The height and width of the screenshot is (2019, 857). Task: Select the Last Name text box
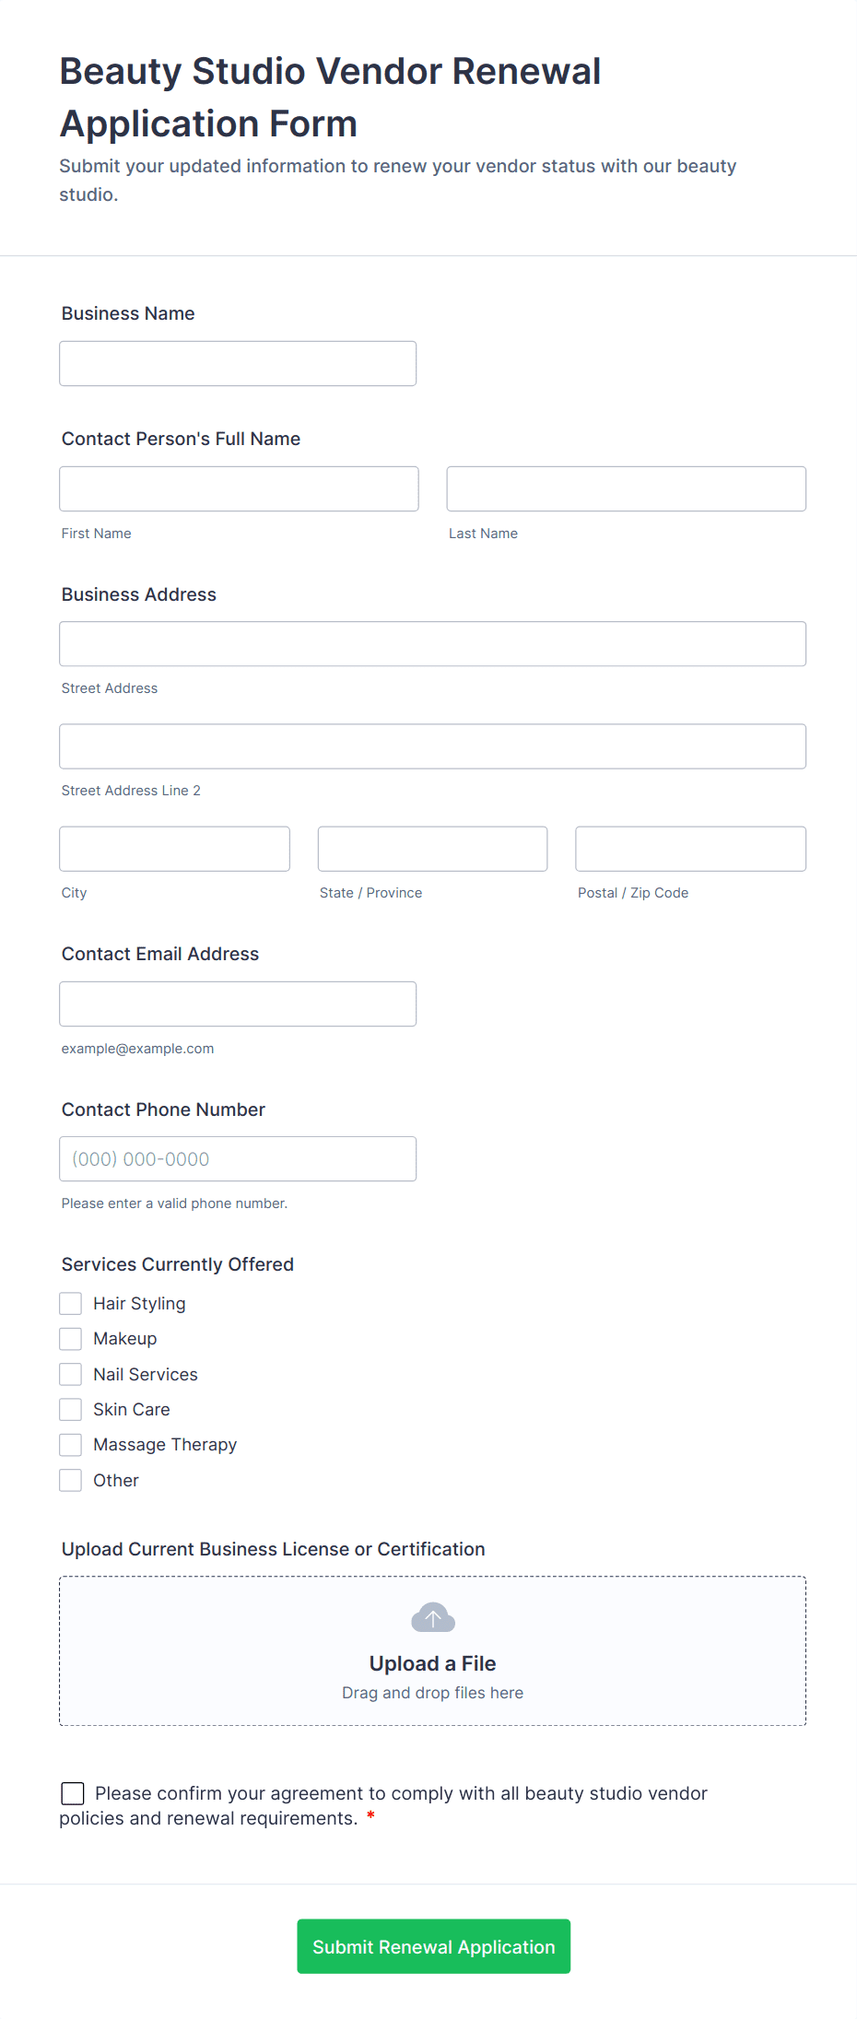click(626, 488)
